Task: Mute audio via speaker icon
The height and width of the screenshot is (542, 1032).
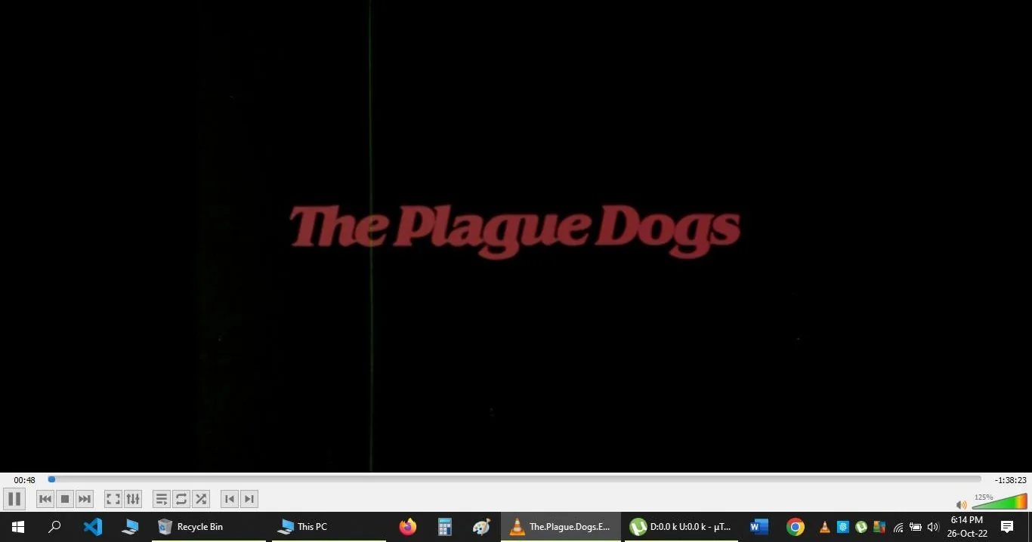Action: (961, 504)
